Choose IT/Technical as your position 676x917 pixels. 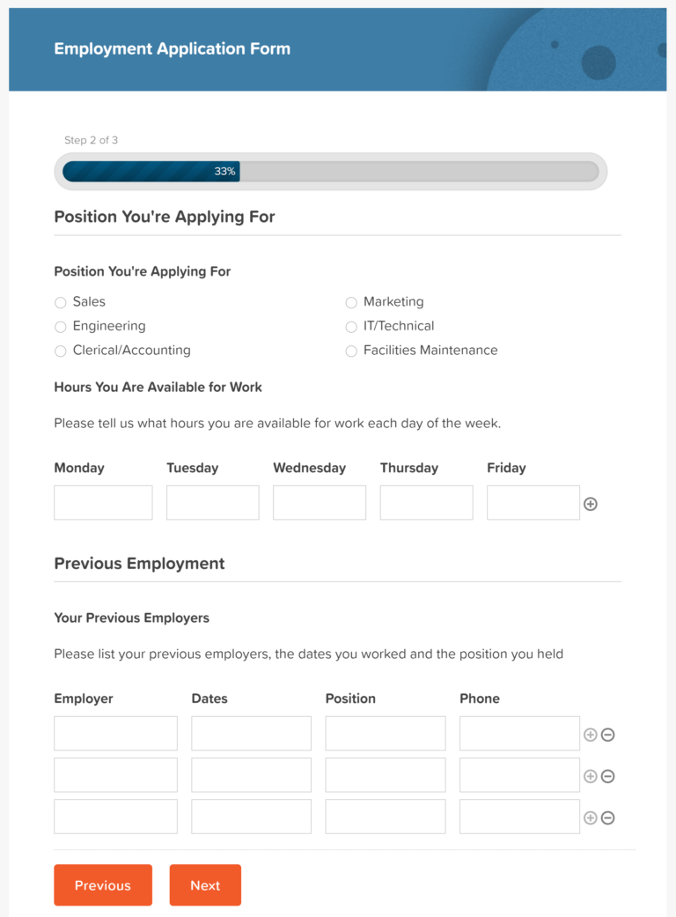click(x=351, y=326)
